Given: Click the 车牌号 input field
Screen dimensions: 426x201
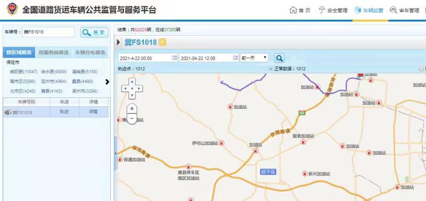Looking at the screenshot, I should pyautogui.click(x=48, y=32).
